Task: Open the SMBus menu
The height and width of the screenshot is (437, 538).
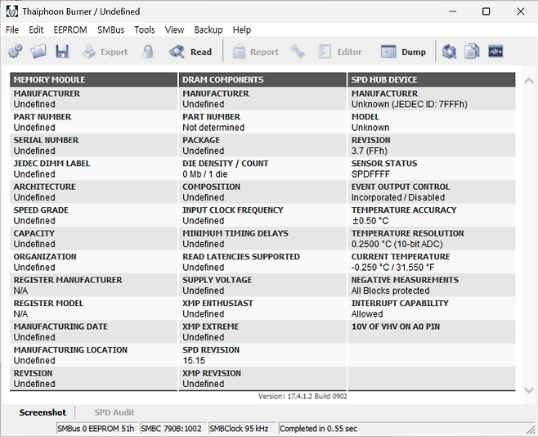Action: coord(111,29)
